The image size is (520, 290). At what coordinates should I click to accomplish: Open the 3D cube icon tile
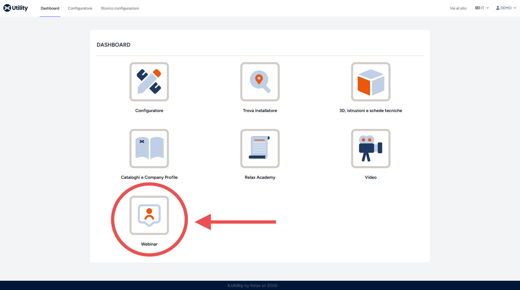pos(371,82)
